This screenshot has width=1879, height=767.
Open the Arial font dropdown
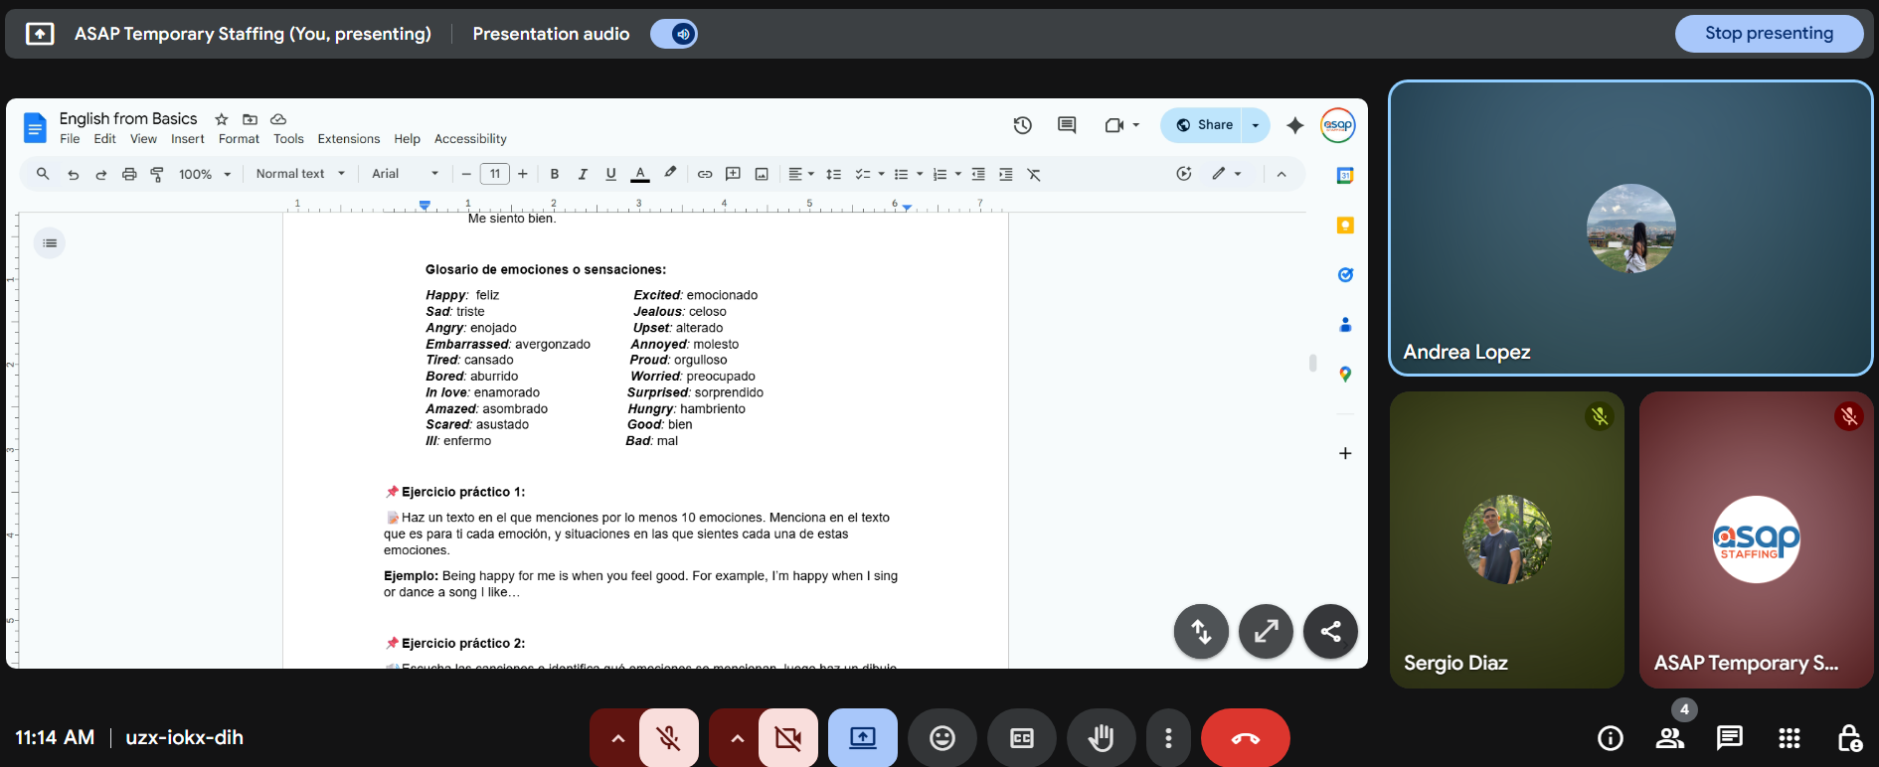405,174
